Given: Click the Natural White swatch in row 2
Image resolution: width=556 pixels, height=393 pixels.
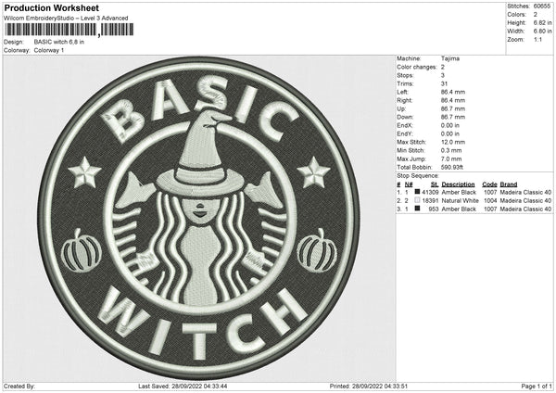Looking at the screenshot, I should coord(417,200).
